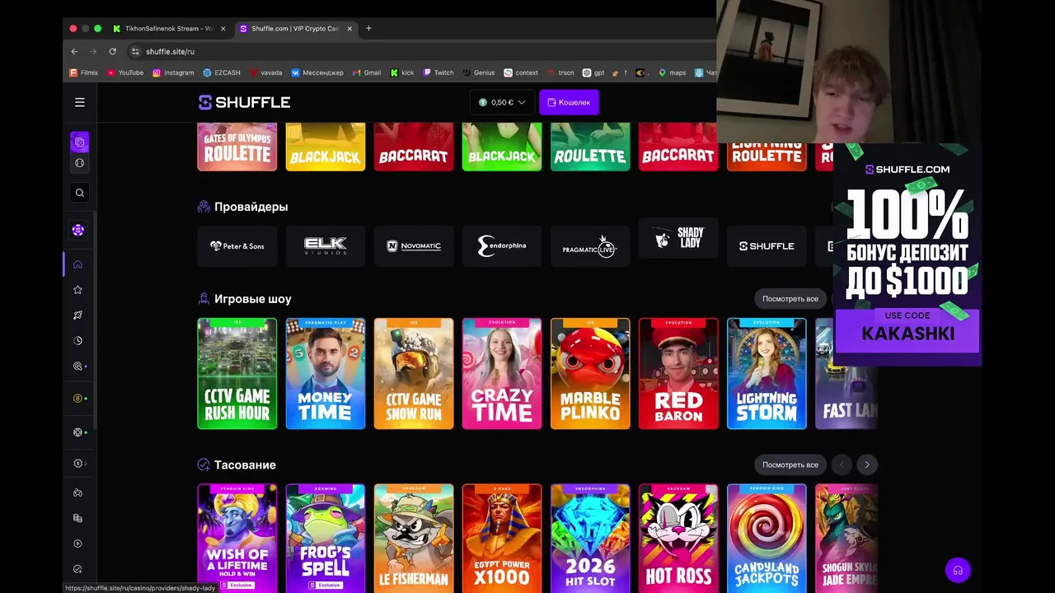Open Frog's Spell slot

[x=326, y=538]
